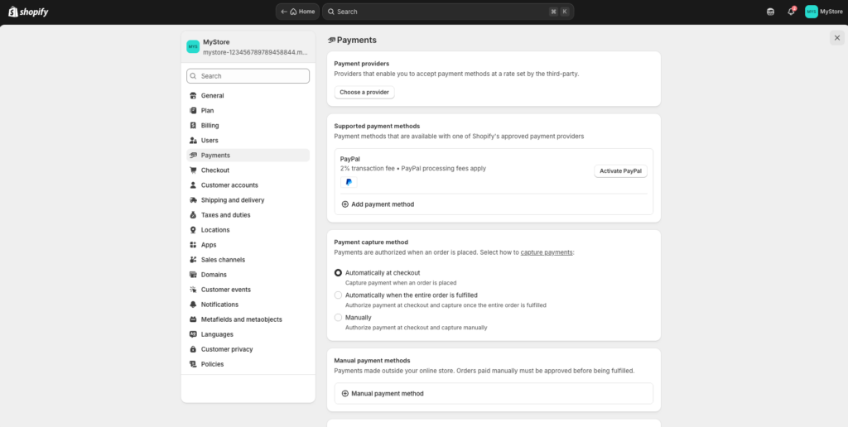Open the capture payments link
This screenshot has height=427, width=848.
coord(547,252)
